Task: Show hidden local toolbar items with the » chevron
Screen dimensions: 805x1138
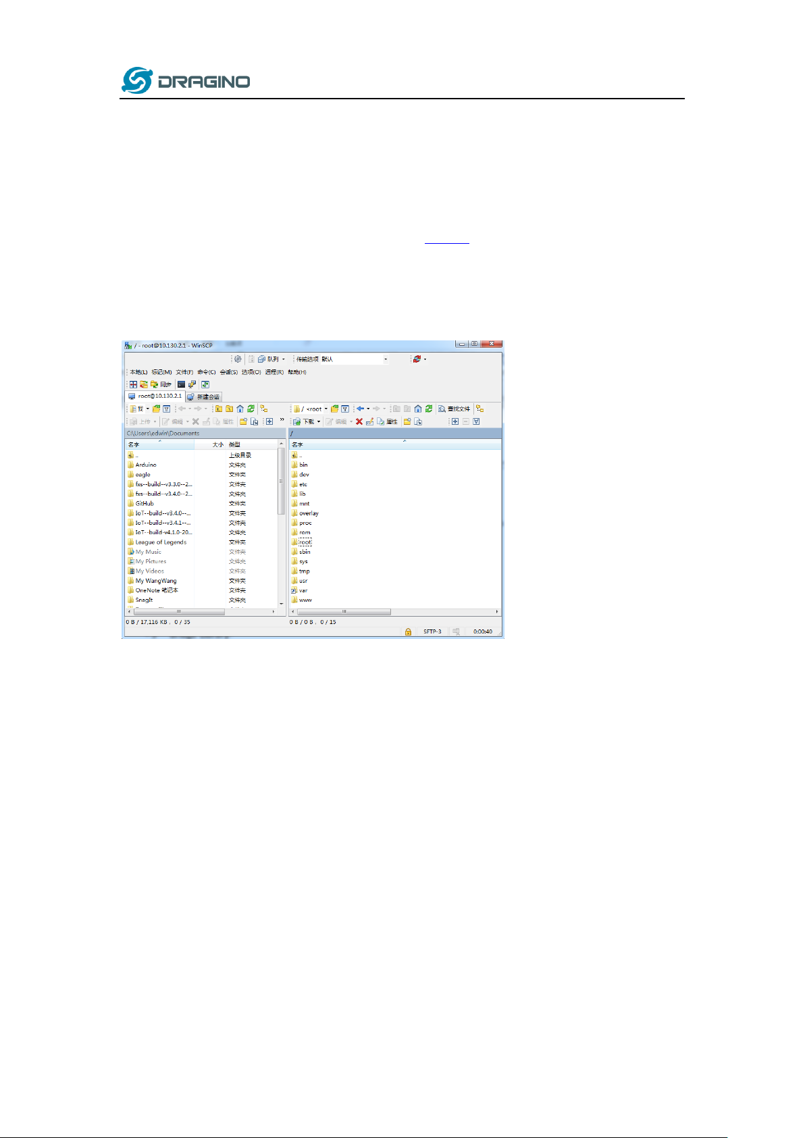Action: [x=282, y=420]
